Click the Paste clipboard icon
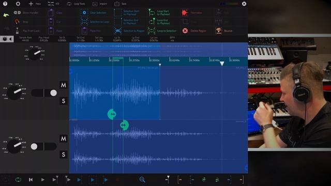The image size is (331, 186). (51, 31)
